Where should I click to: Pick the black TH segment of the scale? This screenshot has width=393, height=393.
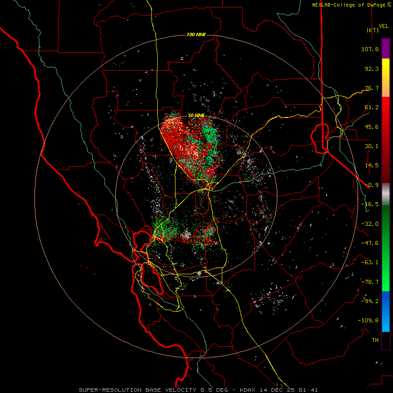coord(386,341)
